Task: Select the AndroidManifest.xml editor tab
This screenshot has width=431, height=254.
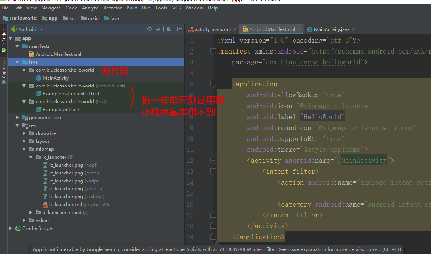Action: (272, 29)
